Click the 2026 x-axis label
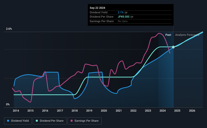The image size is (207, 128). [x=192, y=111]
